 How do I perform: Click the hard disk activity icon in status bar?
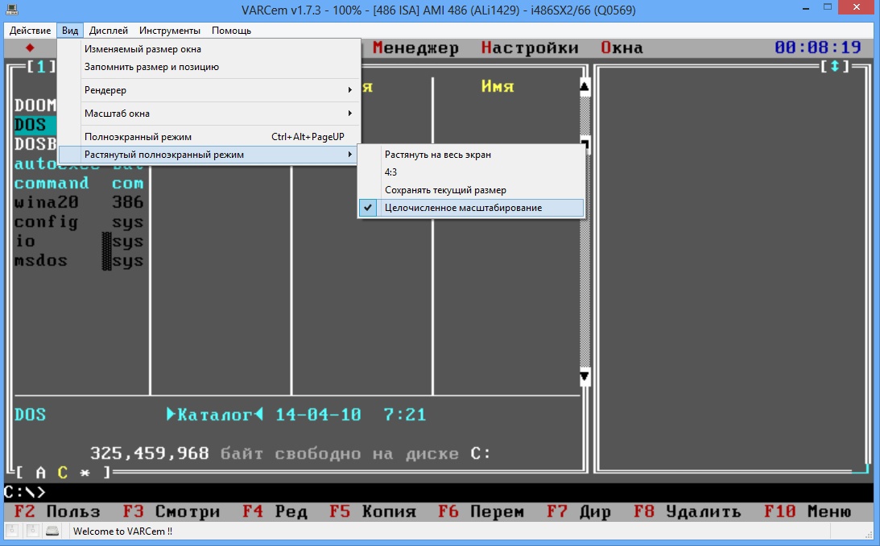(x=52, y=531)
